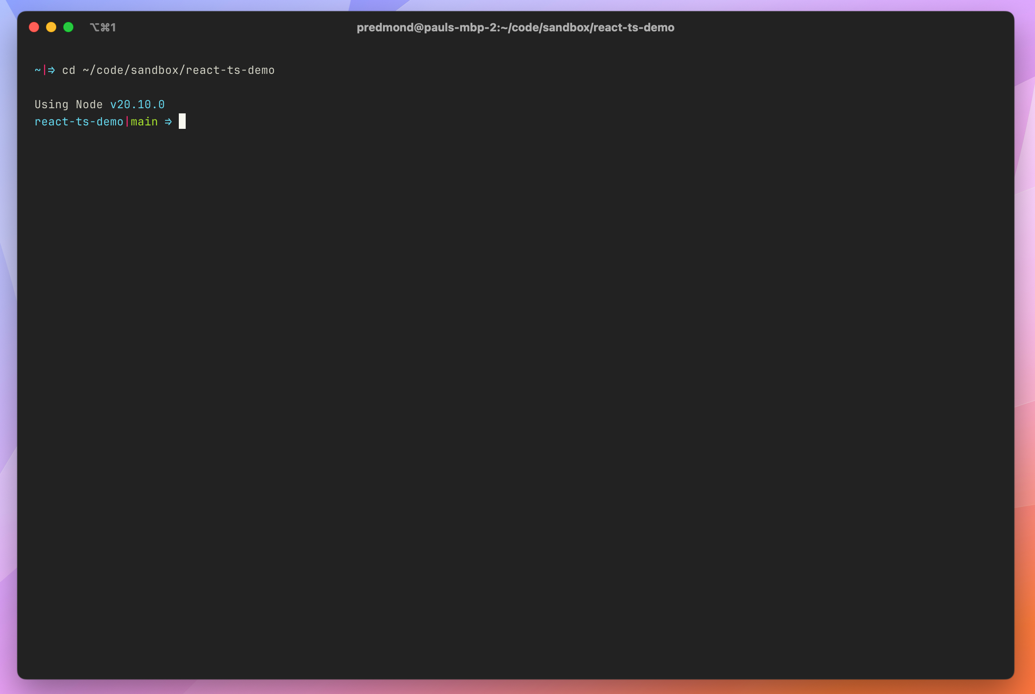1035x694 pixels.
Task: Close the terminal window with red button
Action: [34, 27]
